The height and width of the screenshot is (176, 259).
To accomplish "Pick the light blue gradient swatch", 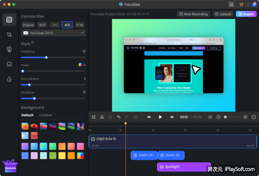I will pyautogui.click(x=34, y=146).
